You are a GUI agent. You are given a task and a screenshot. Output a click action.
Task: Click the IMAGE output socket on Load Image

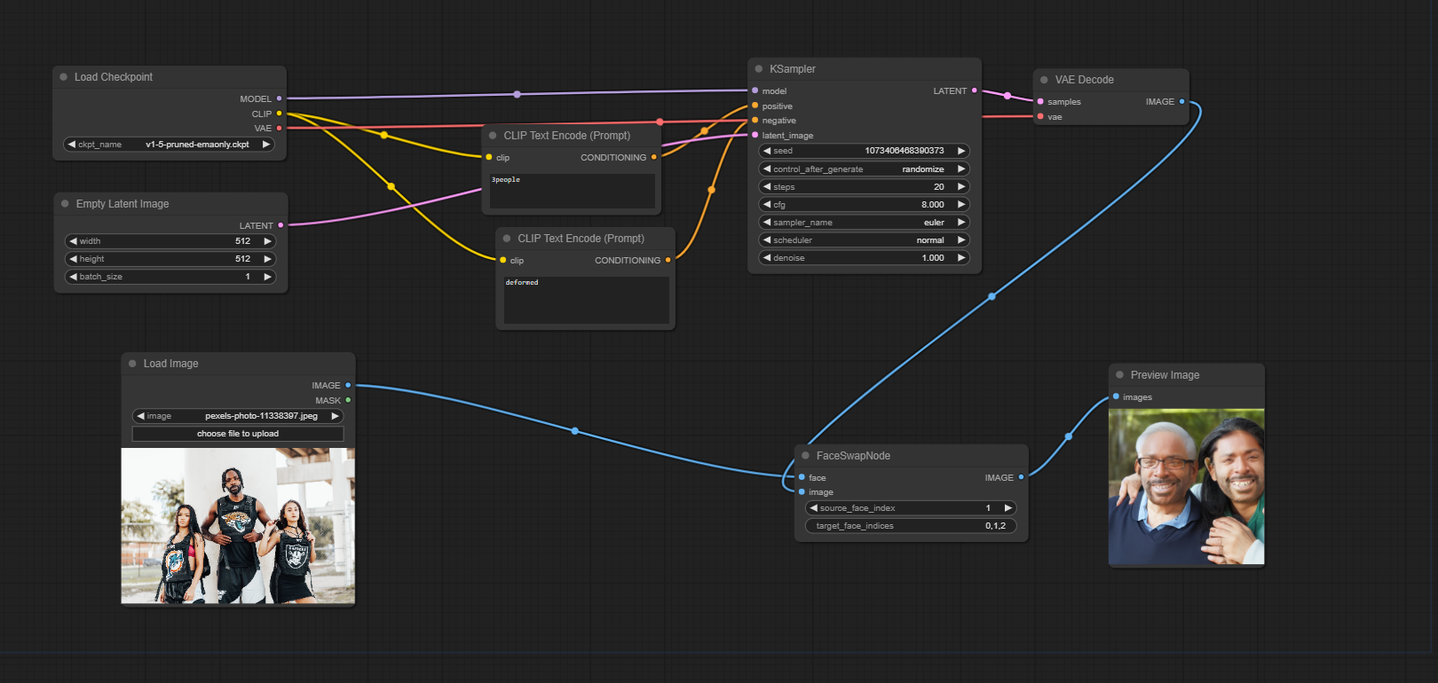348,385
